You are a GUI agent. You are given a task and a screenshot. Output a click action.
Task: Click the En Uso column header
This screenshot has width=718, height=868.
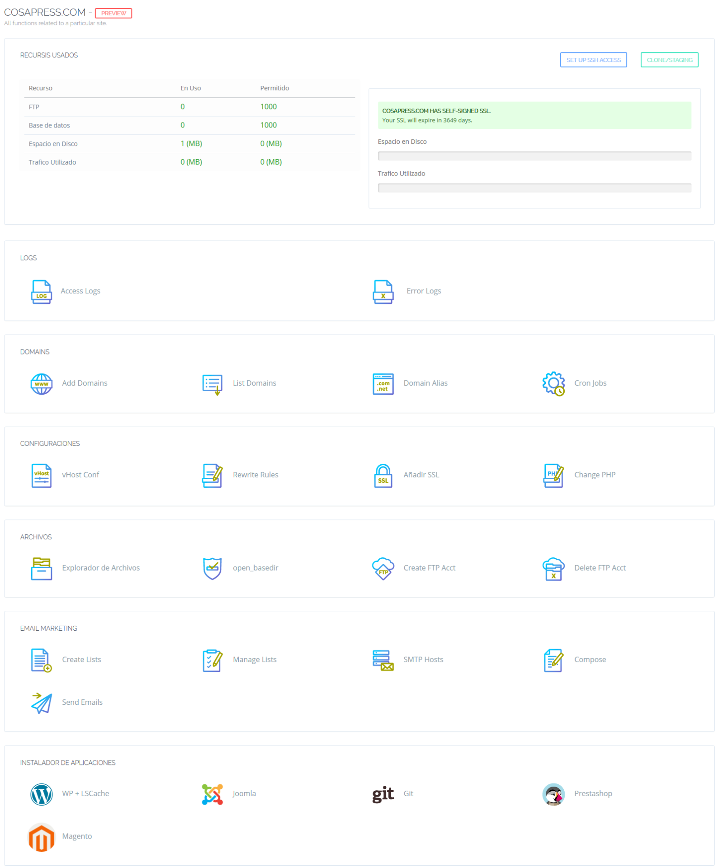pyautogui.click(x=191, y=88)
